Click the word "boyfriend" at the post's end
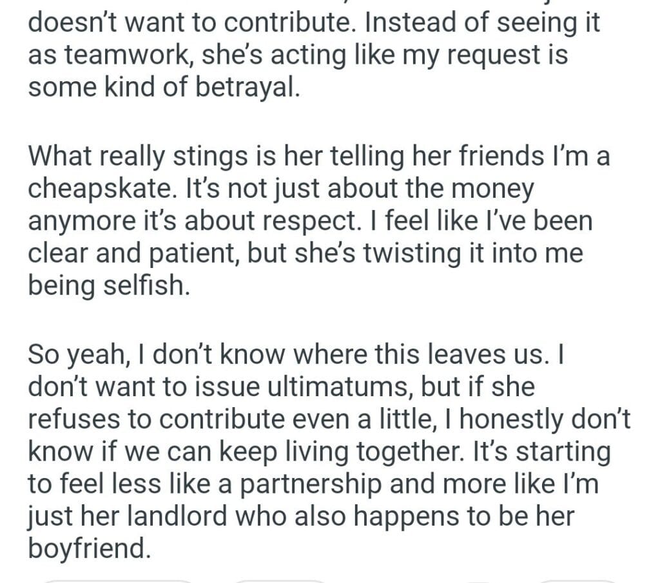Viewport: 660px width, 583px height. 88,549
